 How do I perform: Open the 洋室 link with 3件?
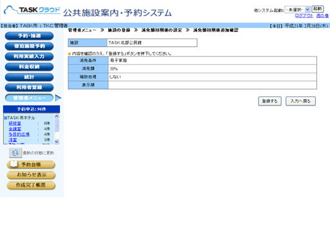tap(13, 140)
